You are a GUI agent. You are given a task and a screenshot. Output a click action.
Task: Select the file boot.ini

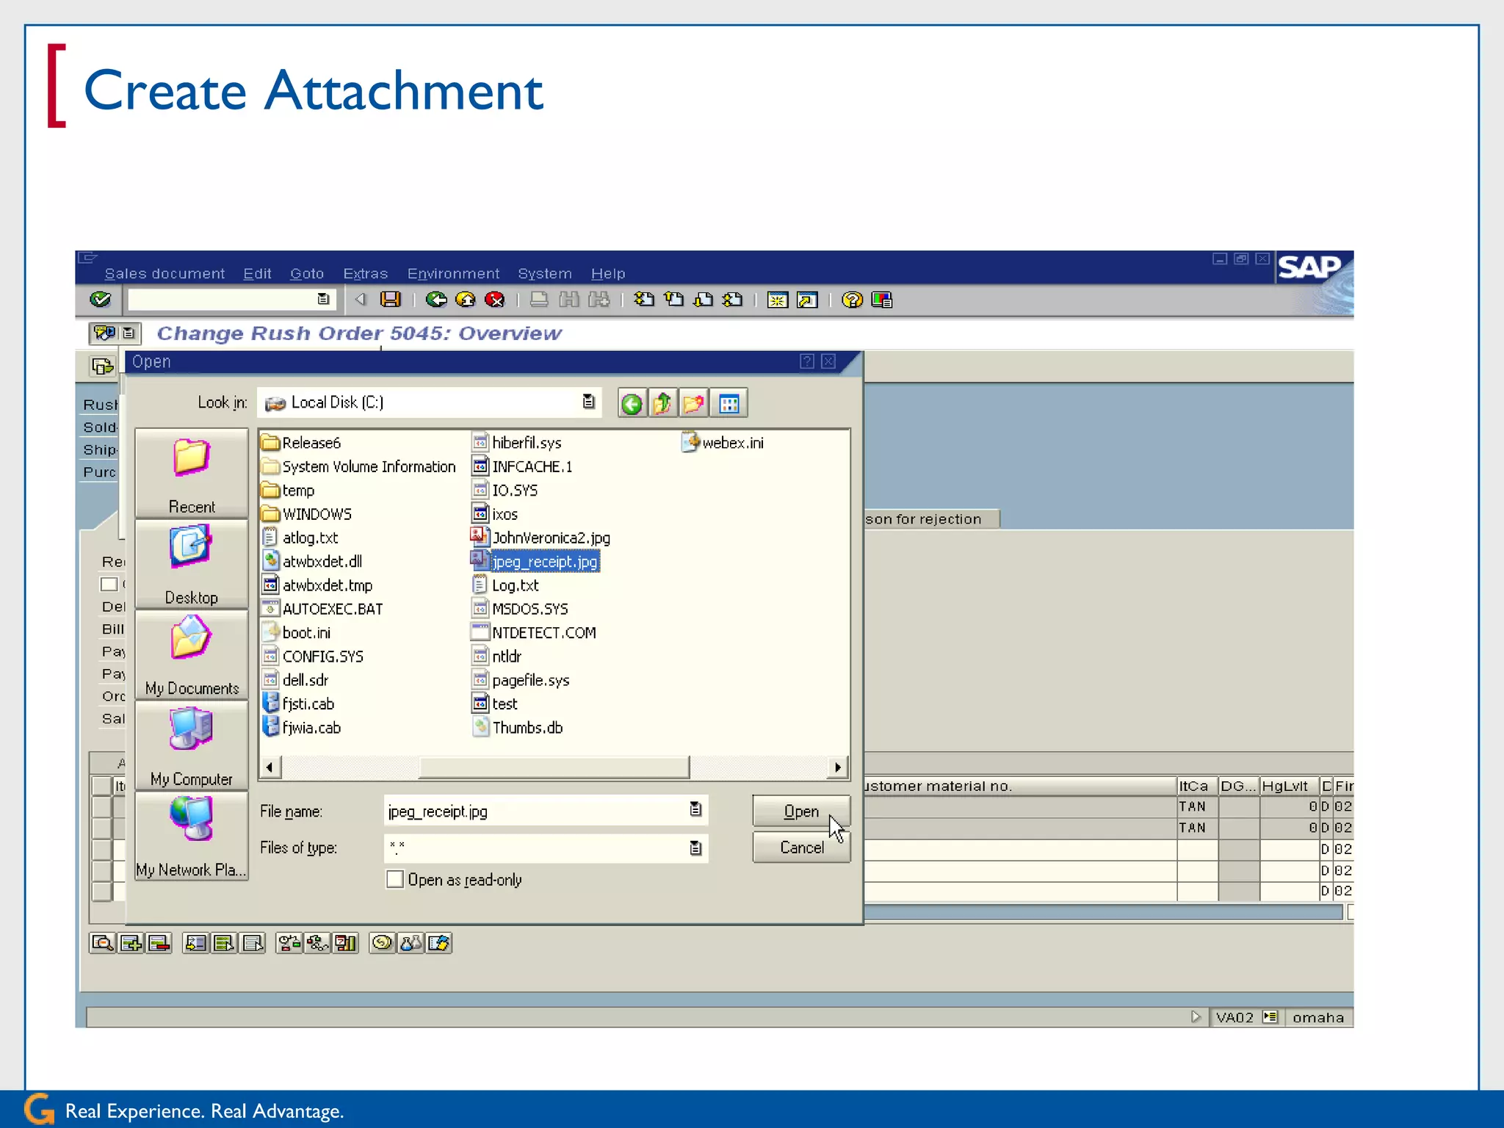pyautogui.click(x=297, y=633)
